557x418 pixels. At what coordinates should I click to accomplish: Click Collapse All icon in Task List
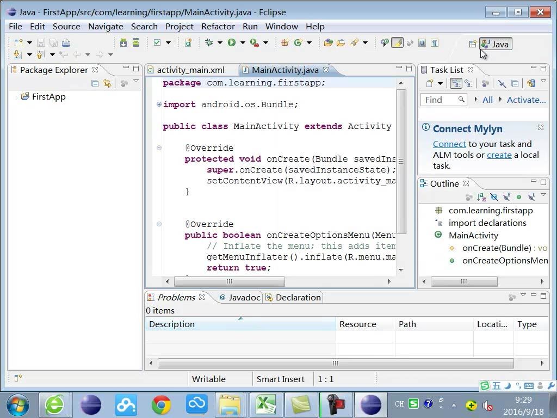515,83
